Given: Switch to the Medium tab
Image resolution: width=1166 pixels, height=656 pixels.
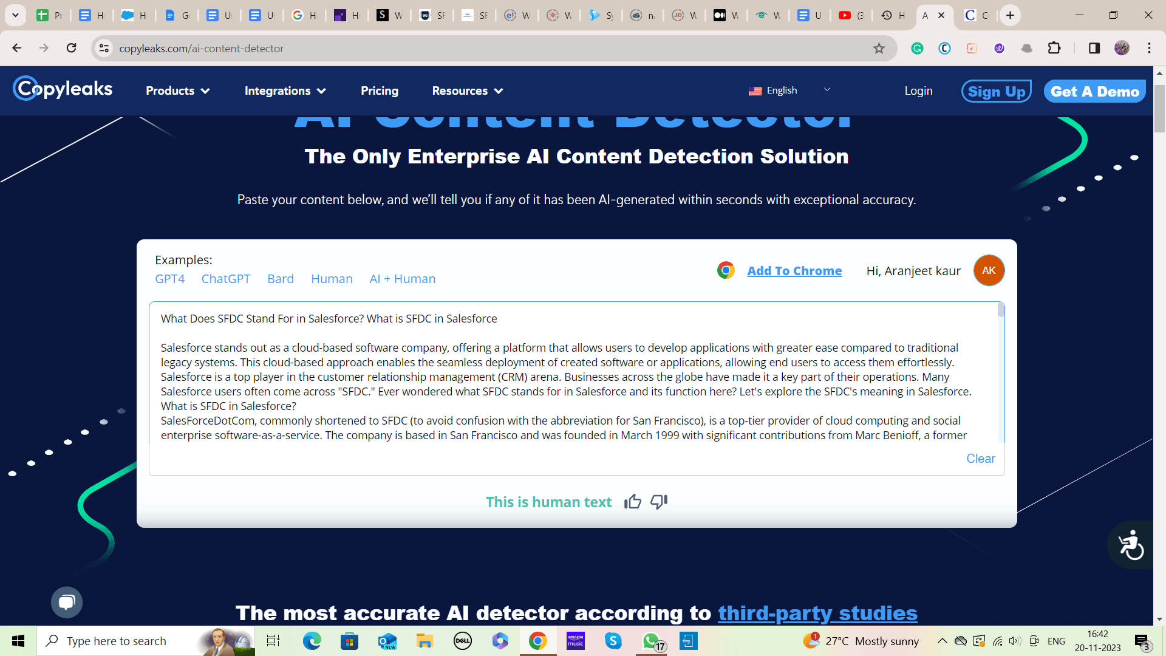Looking at the screenshot, I should click(x=726, y=15).
